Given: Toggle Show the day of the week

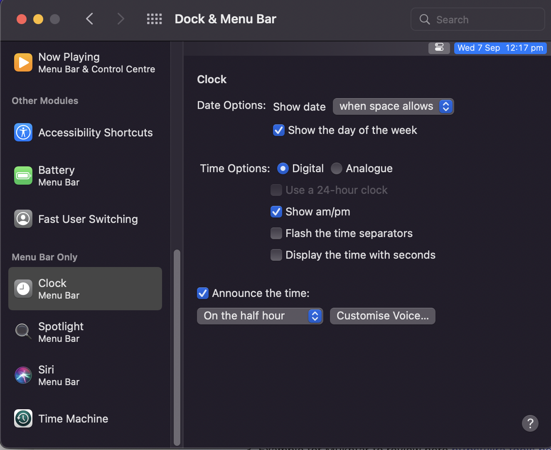Looking at the screenshot, I should (x=278, y=130).
